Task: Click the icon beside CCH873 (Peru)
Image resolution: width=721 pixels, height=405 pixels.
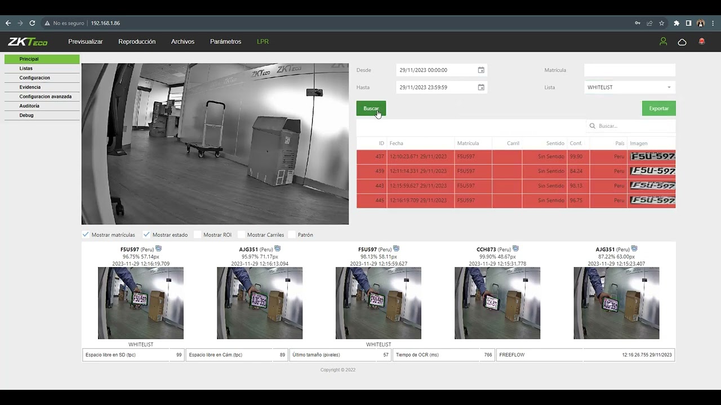Action: tap(515, 249)
